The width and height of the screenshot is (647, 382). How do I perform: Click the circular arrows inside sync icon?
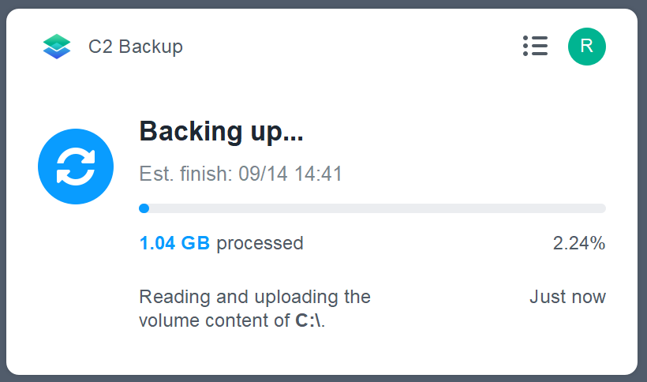click(x=76, y=167)
